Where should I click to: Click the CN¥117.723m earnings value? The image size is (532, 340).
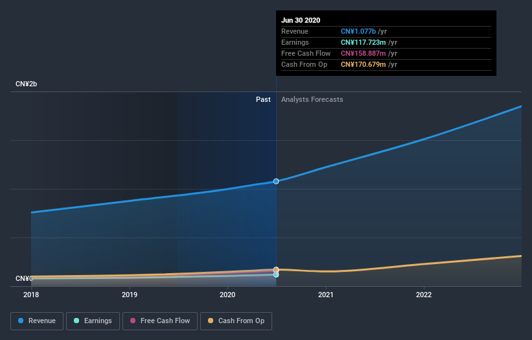tap(364, 42)
